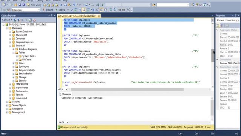Click Display Estimated Execution Plan icon
Viewport: 241px width, 136px height.
[x=76, y=10]
